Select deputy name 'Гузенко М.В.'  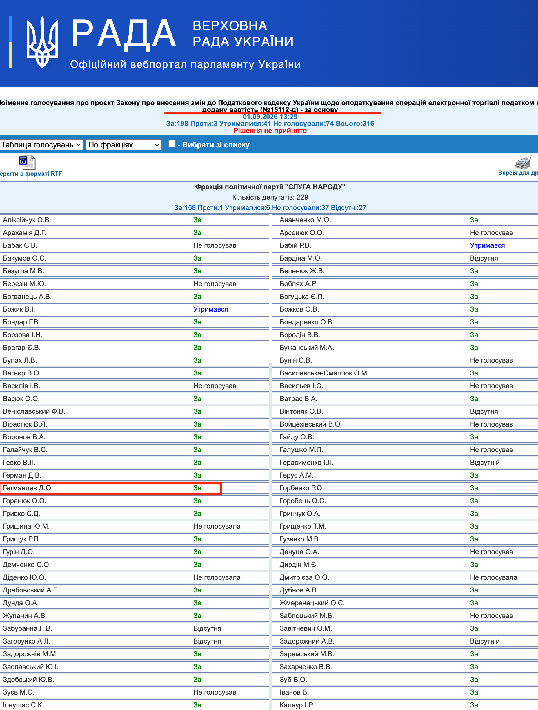click(300, 539)
